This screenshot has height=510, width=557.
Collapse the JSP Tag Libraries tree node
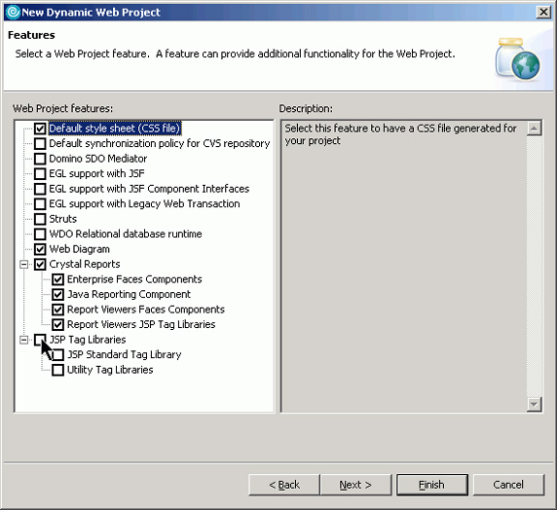[23, 340]
